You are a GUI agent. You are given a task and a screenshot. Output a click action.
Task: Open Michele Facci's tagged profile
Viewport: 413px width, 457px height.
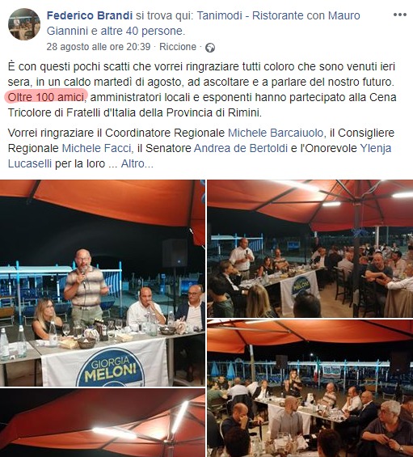click(96, 148)
